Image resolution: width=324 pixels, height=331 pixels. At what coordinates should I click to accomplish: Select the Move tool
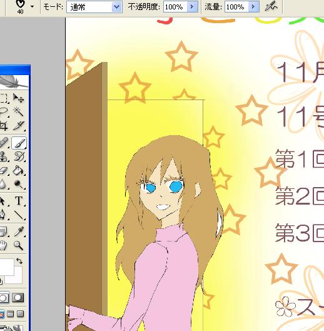tap(19, 98)
